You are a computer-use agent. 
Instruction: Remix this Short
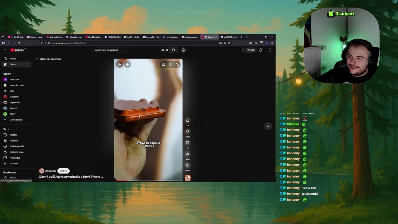click(x=187, y=165)
